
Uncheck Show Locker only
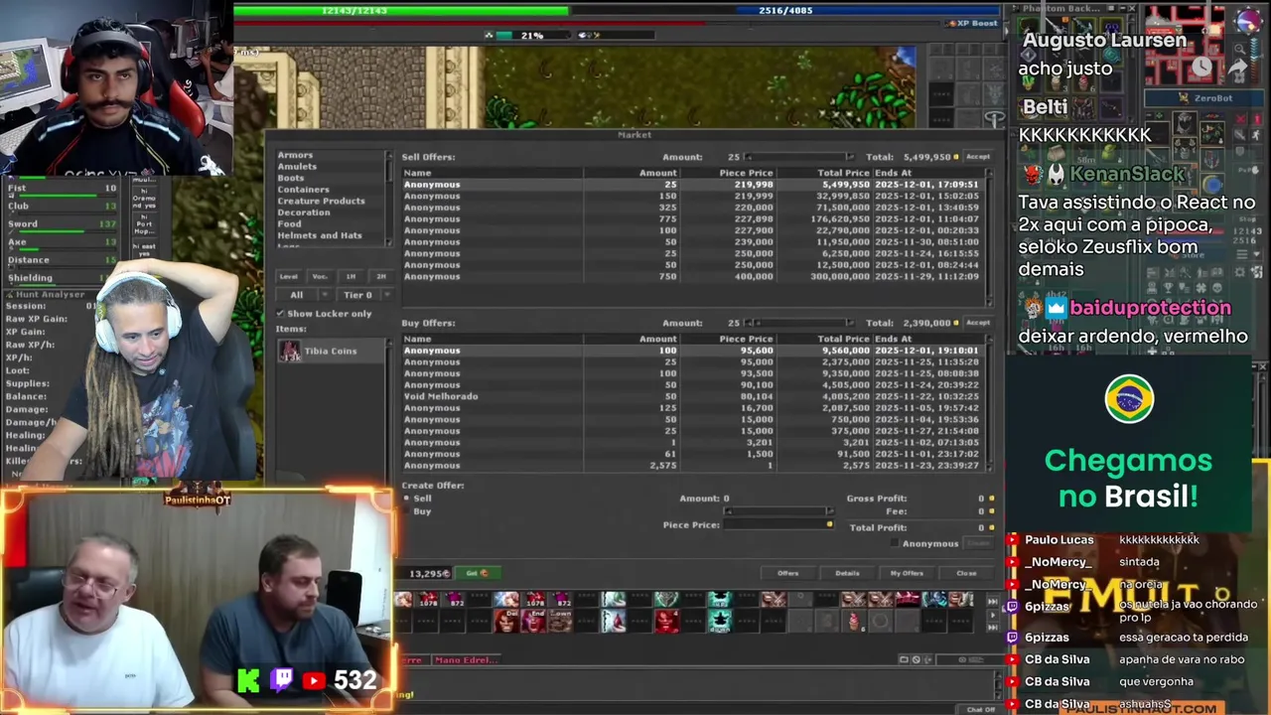click(281, 314)
